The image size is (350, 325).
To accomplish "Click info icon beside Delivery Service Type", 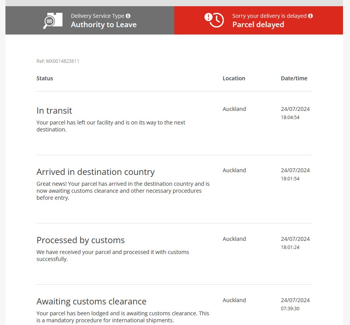I will tap(128, 16).
